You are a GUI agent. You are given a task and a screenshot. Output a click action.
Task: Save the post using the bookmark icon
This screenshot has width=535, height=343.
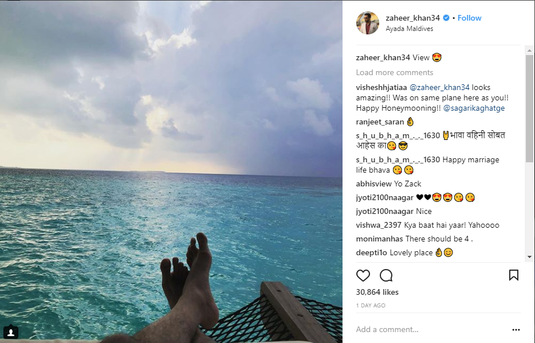514,275
